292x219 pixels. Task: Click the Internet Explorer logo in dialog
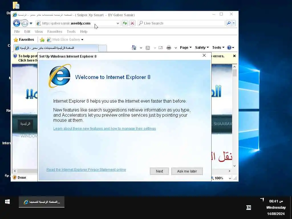60,76
